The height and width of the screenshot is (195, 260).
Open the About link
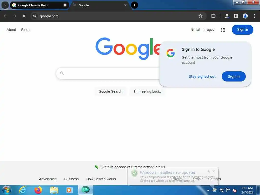(x=11, y=30)
